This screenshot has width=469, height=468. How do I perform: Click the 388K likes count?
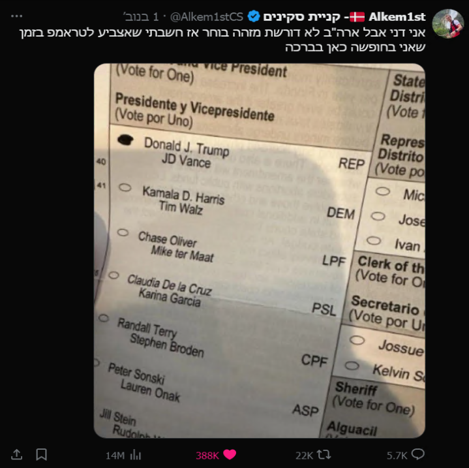(207, 456)
